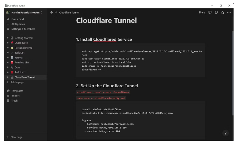Expand the Docs page toggle
The width and height of the screenshot is (236, 143).
point(8,67)
